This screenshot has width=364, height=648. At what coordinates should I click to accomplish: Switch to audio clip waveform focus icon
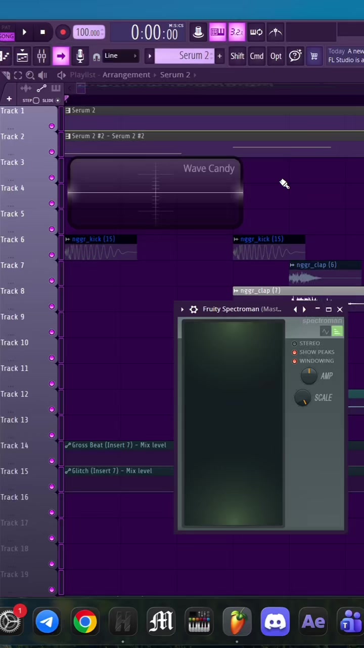click(x=26, y=89)
